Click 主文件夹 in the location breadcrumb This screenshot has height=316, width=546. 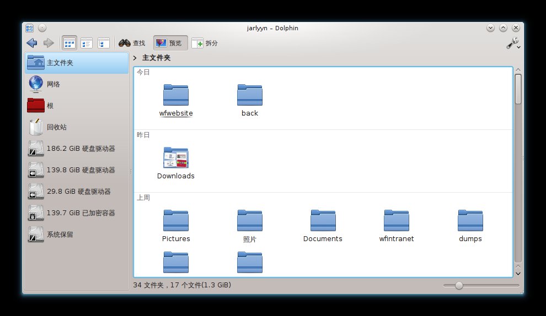(156, 58)
